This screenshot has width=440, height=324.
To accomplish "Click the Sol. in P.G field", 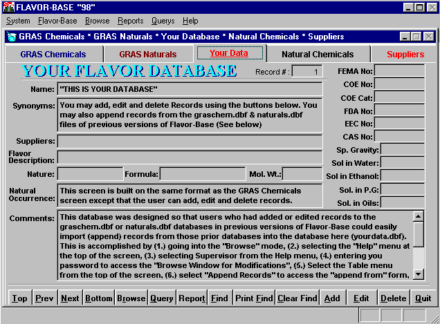I will click(403, 190).
